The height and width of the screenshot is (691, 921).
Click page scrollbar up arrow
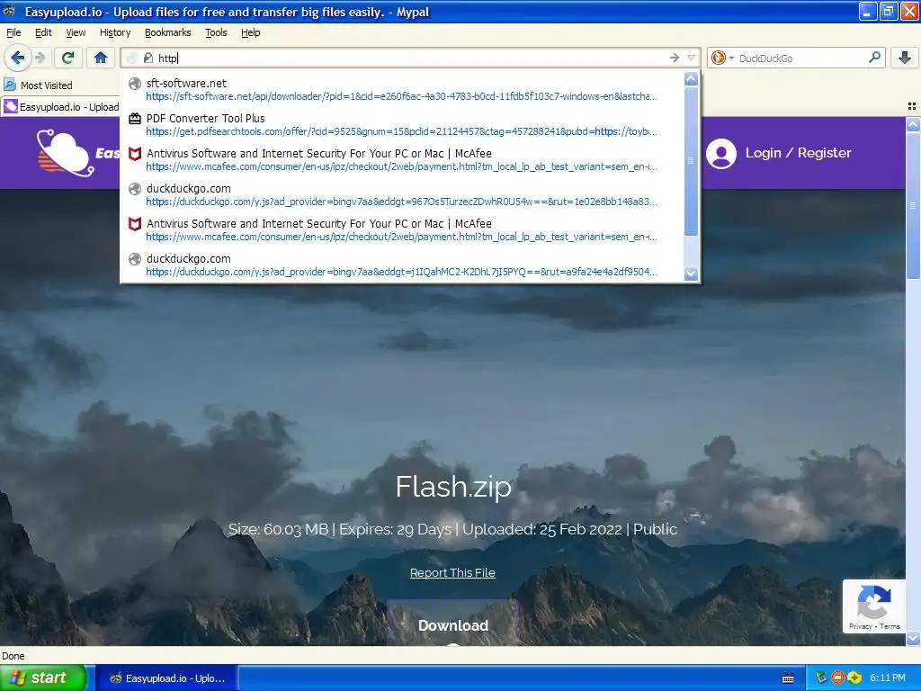(913, 124)
